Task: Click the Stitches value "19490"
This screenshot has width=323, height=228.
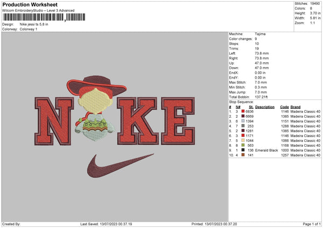Action: [x=315, y=4]
